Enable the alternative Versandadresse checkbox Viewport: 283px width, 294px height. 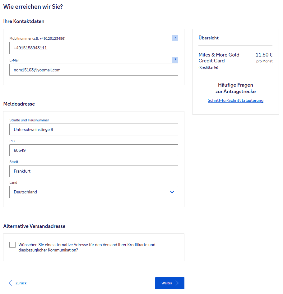pos(12,245)
